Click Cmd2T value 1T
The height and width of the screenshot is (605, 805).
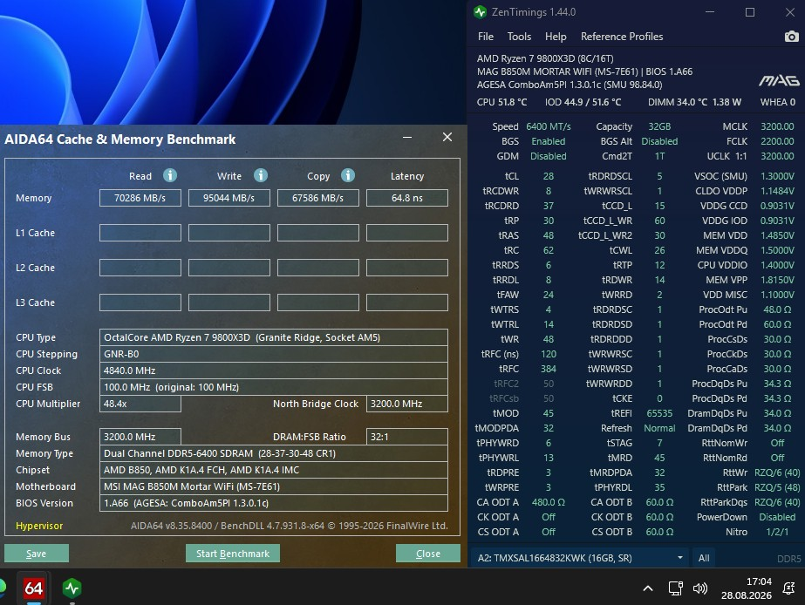click(x=659, y=156)
